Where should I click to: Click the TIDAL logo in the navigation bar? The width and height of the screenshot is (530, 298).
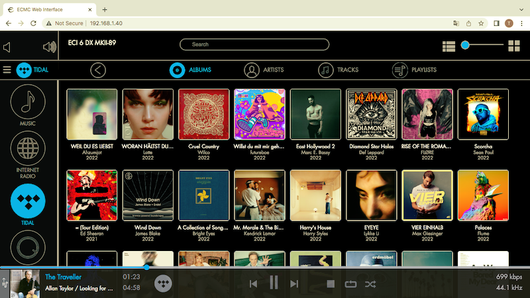(24, 70)
